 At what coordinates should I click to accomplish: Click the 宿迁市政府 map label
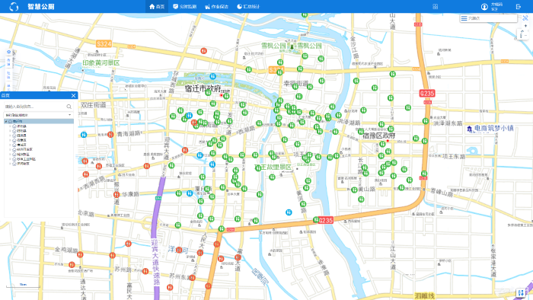203,88
